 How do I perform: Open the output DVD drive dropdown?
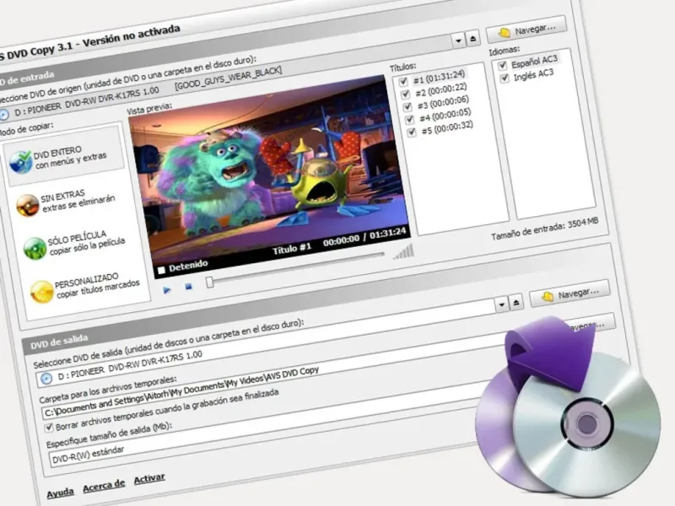pyautogui.click(x=501, y=305)
